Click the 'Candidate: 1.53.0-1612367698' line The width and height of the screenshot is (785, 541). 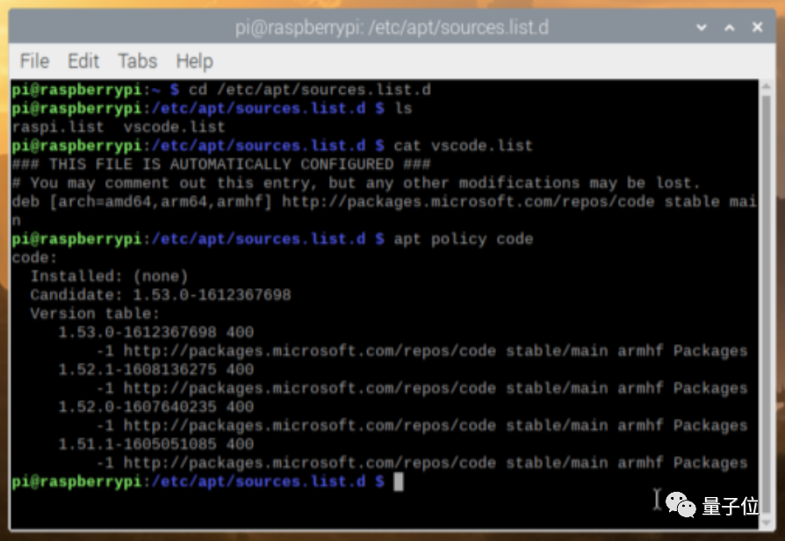[160, 294]
